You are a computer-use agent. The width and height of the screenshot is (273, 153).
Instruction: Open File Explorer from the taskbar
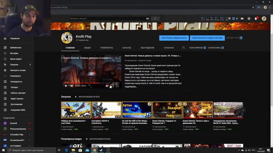[73, 150]
